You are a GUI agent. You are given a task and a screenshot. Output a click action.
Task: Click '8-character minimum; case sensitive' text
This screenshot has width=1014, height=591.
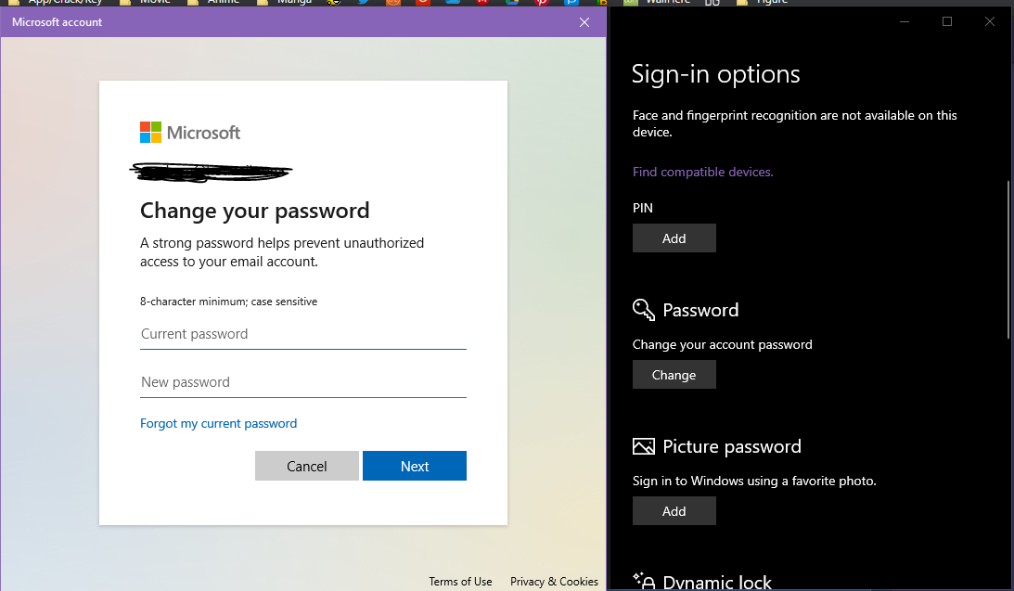tap(228, 302)
